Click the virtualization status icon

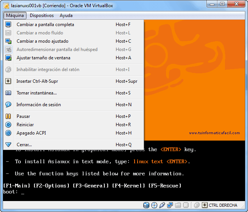pyautogui.click(x=186, y=205)
